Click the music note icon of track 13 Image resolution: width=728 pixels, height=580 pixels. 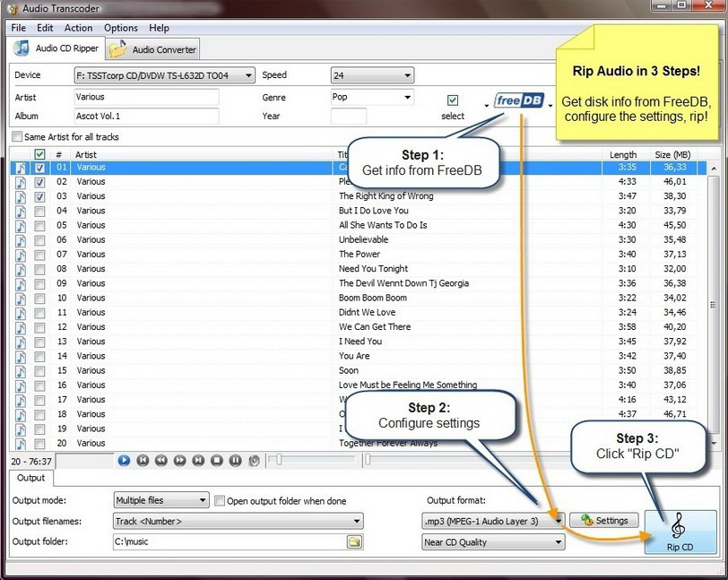21,342
